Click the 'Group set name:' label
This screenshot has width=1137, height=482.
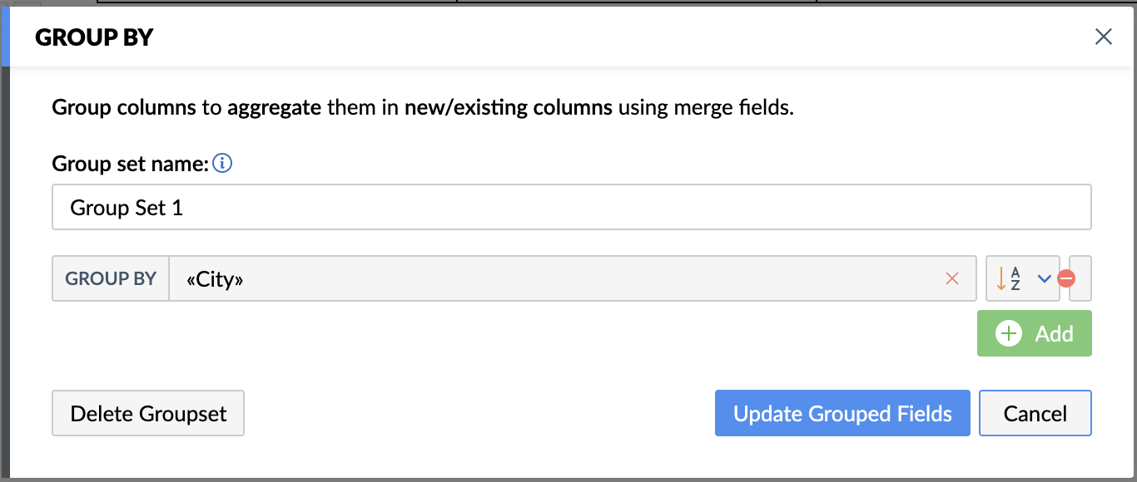pyautogui.click(x=130, y=164)
